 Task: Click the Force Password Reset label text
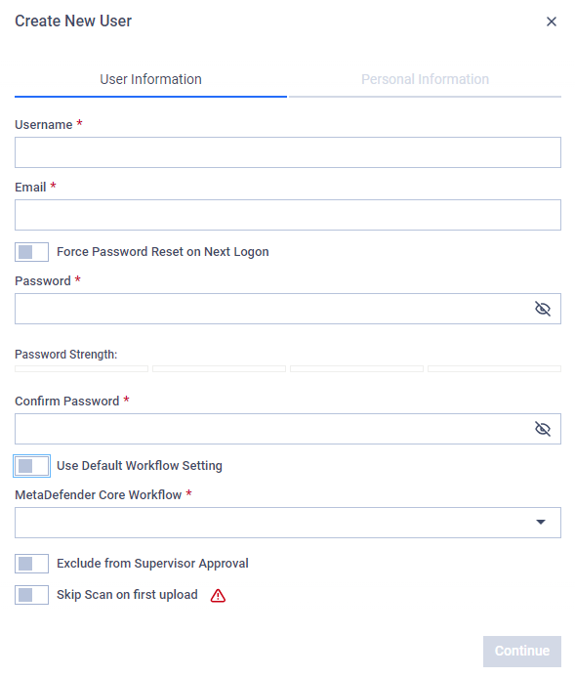(163, 252)
